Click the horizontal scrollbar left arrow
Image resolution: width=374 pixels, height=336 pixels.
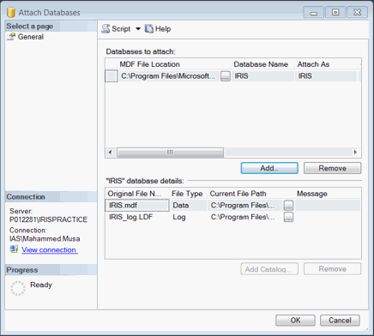pos(111,153)
